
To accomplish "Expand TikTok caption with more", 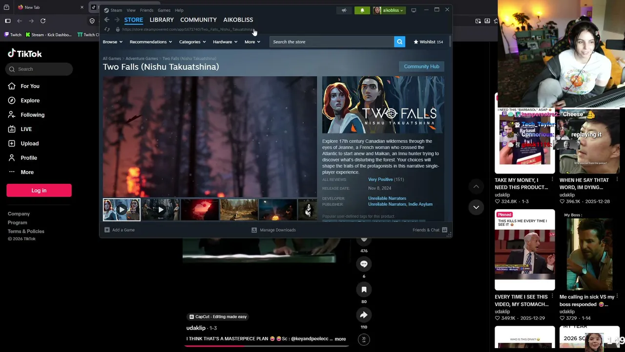I will tap(340, 339).
